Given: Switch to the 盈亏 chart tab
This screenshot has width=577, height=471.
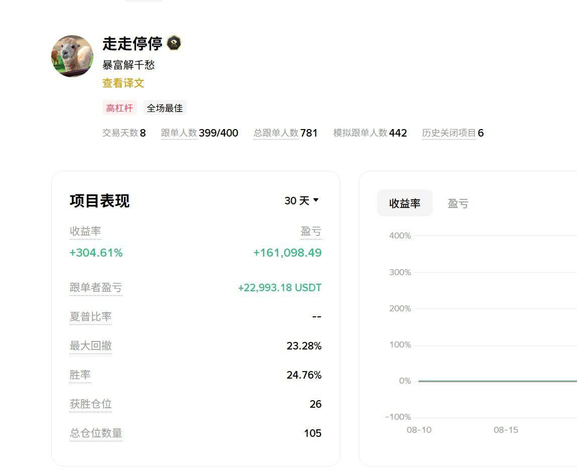Looking at the screenshot, I should [457, 203].
